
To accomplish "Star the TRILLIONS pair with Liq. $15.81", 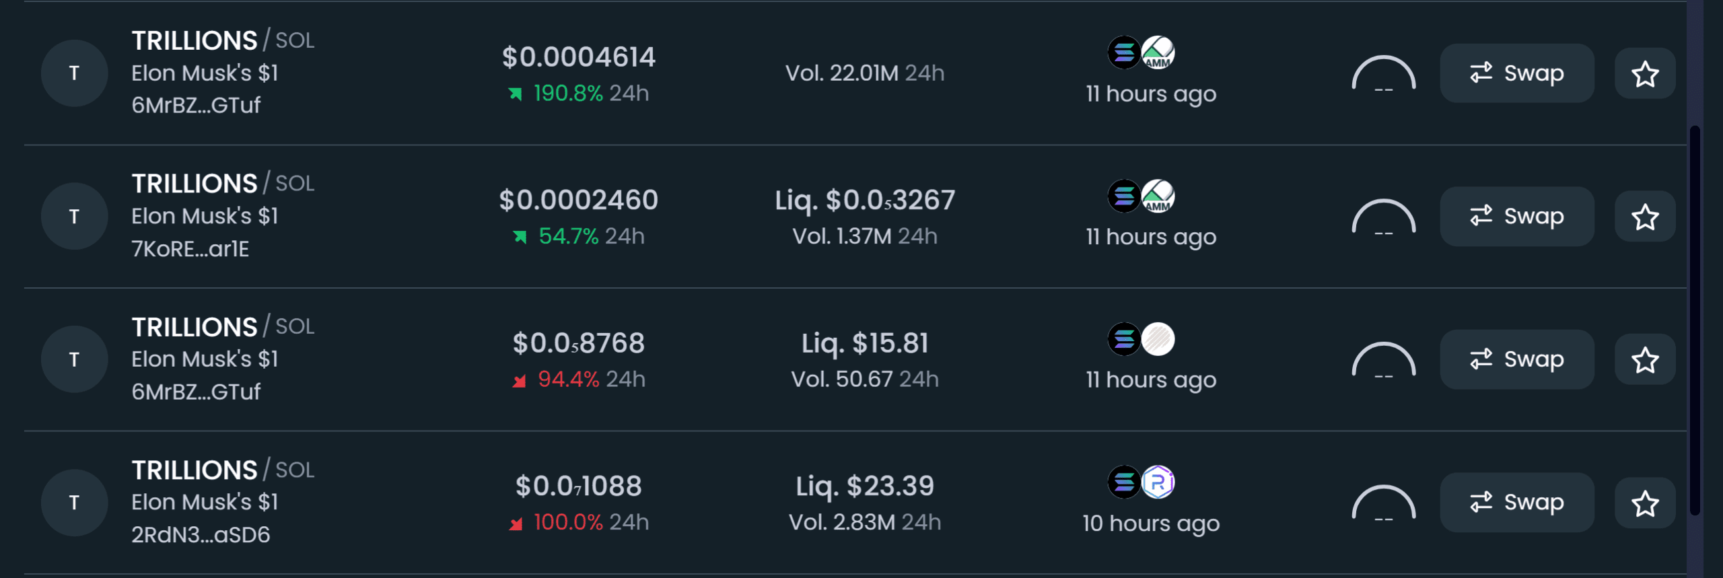I will tap(1645, 360).
